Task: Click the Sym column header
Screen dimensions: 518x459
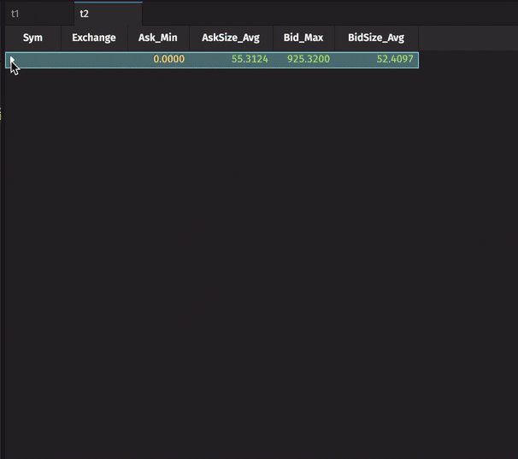Action: pyautogui.click(x=32, y=38)
